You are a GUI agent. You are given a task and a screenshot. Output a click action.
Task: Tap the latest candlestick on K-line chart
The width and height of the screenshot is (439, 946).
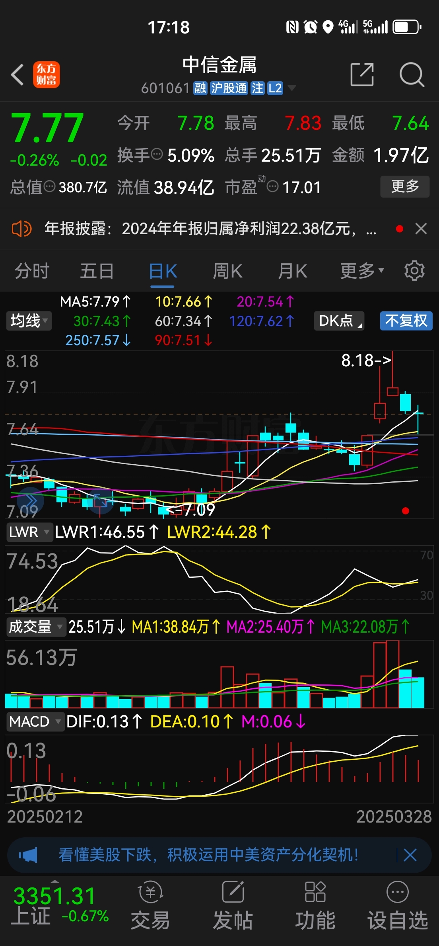click(x=418, y=420)
